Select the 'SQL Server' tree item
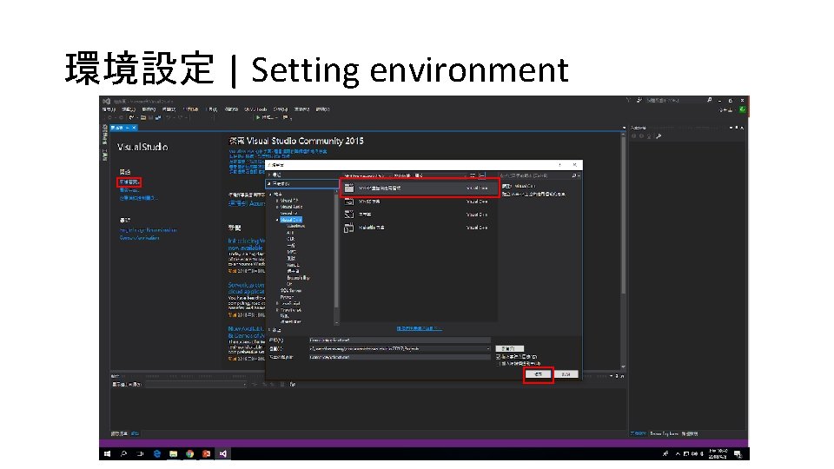 (x=291, y=291)
